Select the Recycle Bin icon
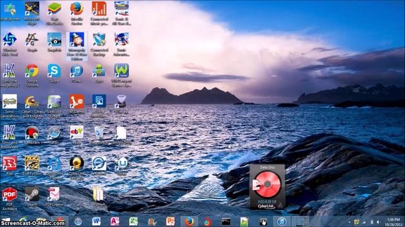The height and width of the screenshot is (227, 405). [99, 135]
